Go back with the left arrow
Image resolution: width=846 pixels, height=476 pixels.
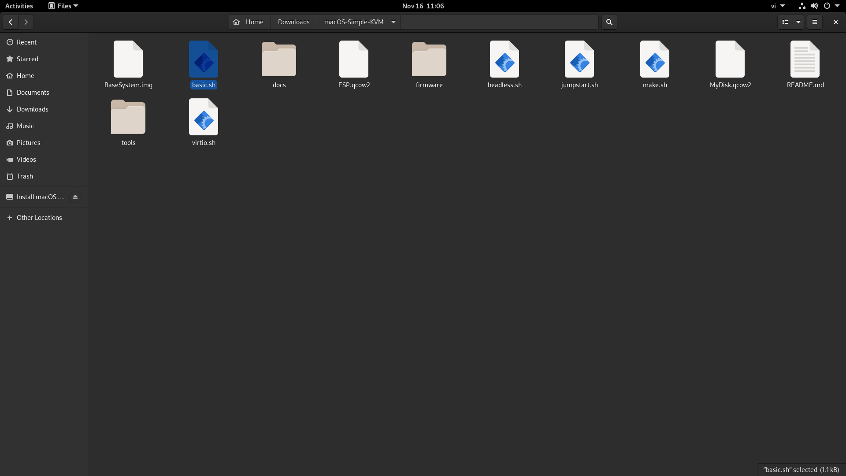(11, 22)
